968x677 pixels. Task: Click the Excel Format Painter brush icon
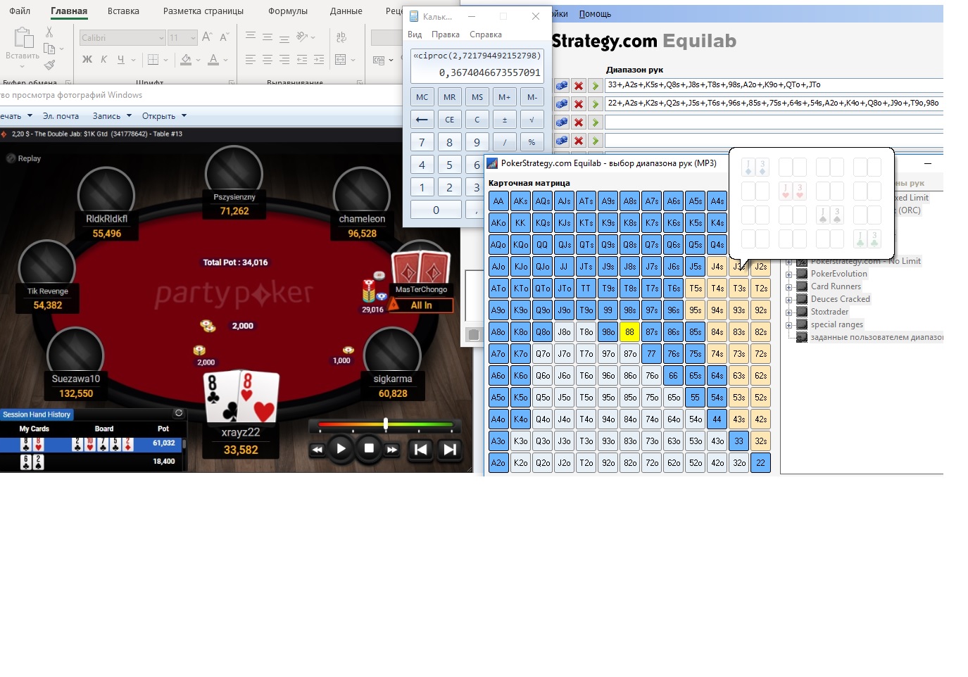click(x=49, y=65)
